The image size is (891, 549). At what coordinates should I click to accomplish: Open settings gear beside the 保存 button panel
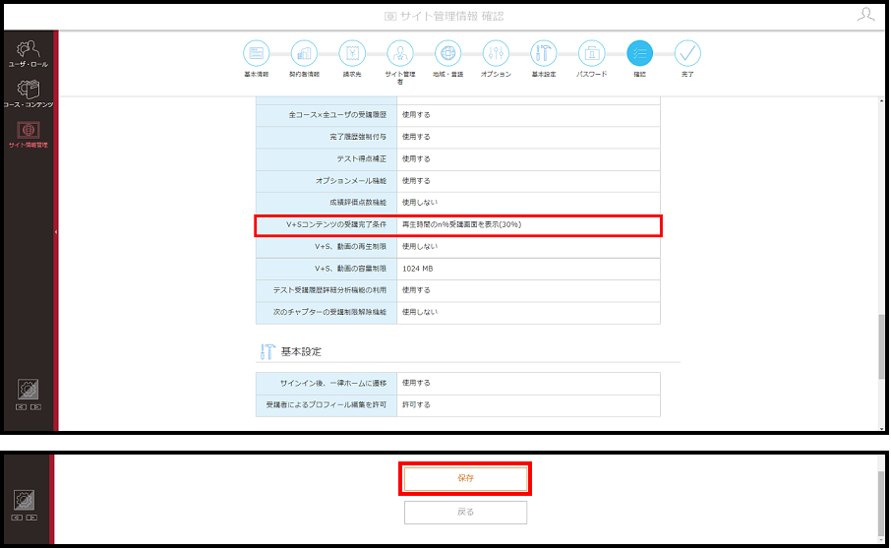coord(24,500)
